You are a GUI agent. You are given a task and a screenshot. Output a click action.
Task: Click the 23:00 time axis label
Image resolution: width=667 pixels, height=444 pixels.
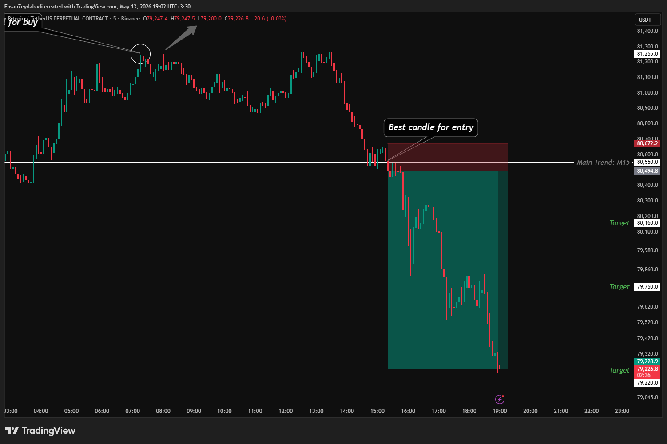tap(622, 411)
